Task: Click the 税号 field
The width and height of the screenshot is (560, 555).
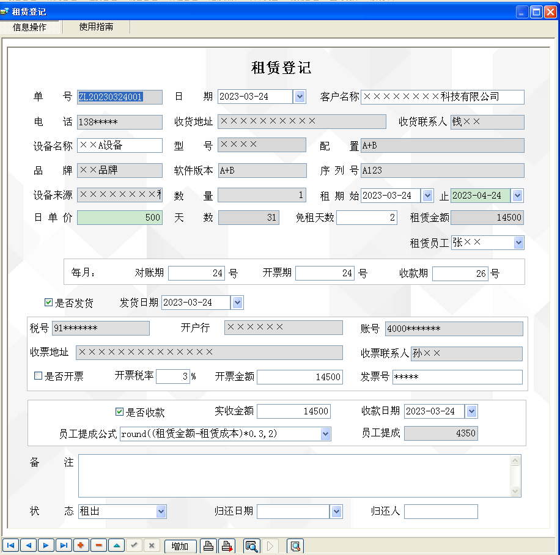Action: tap(101, 328)
